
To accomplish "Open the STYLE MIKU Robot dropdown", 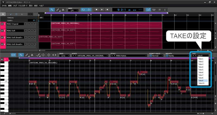I will click(129, 56).
